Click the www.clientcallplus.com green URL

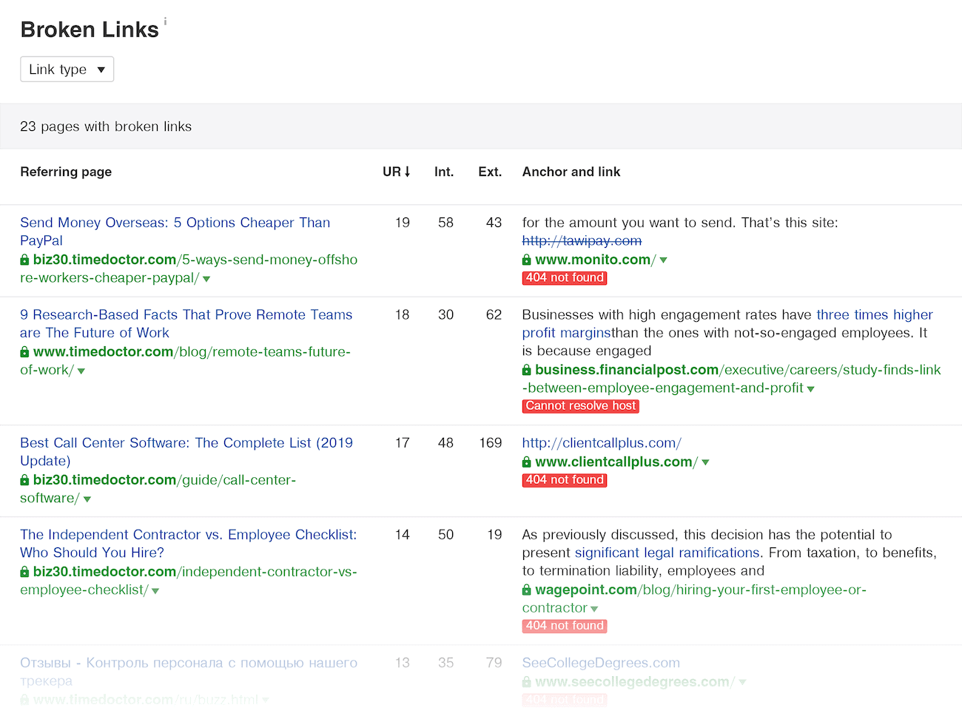point(616,462)
